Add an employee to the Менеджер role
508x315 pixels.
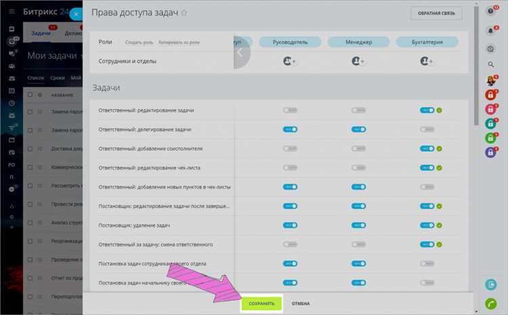tap(358, 61)
